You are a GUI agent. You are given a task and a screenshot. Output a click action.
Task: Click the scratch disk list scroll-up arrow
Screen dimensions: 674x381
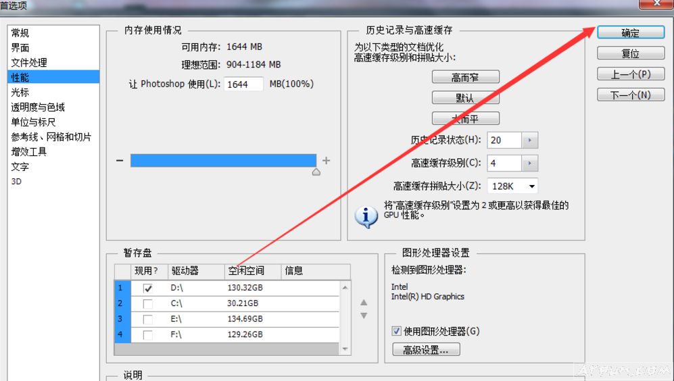(345, 287)
